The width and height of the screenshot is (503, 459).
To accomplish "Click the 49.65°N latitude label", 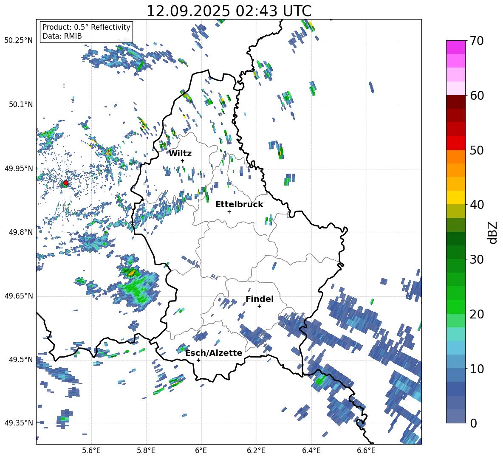I will [19, 296].
